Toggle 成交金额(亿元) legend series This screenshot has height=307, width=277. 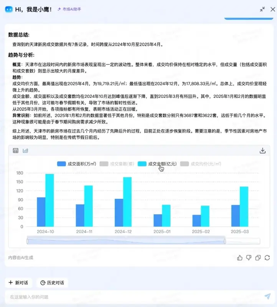tap(157, 164)
